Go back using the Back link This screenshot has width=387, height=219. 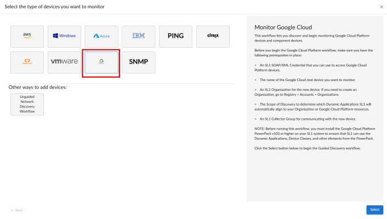click(17, 210)
